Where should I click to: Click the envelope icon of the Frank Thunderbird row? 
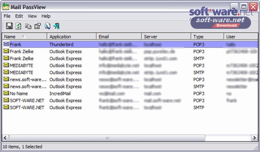(6, 44)
